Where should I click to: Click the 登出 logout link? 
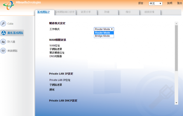[179, 3]
